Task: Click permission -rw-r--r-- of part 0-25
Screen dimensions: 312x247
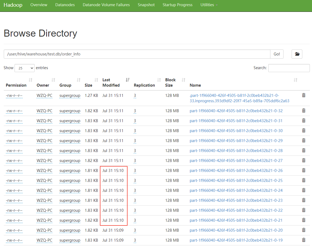Action: click(x=14, y=181)
